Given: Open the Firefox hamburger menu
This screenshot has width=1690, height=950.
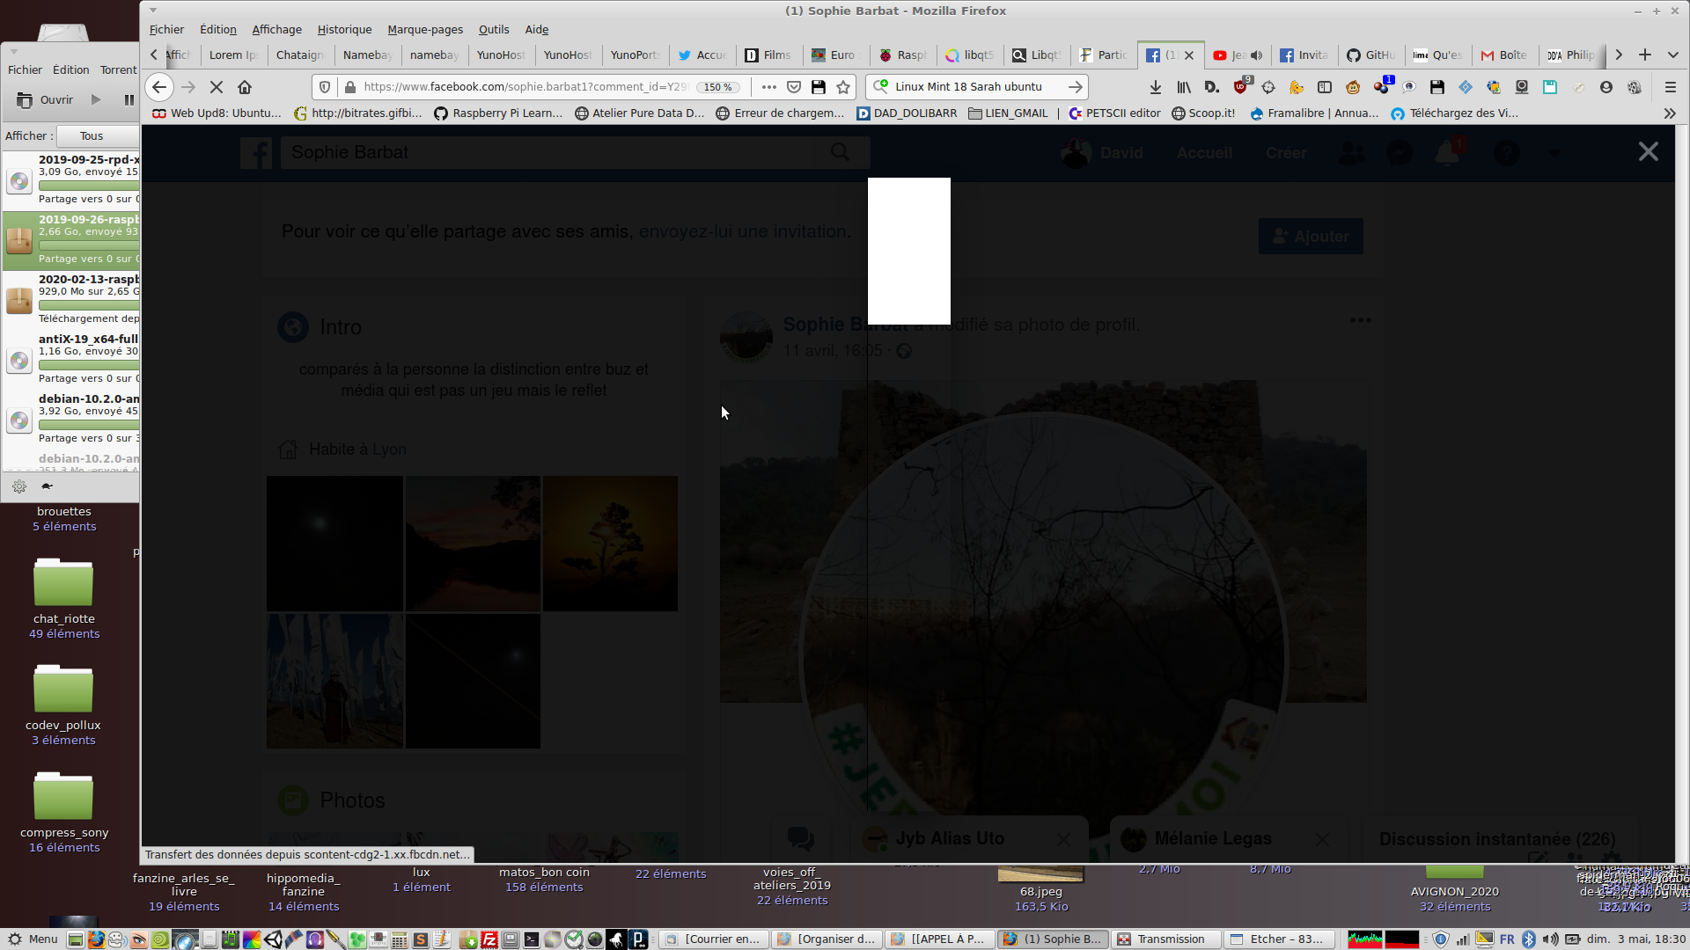Looking at the screenshot, I should click(x=1670, y=87).
